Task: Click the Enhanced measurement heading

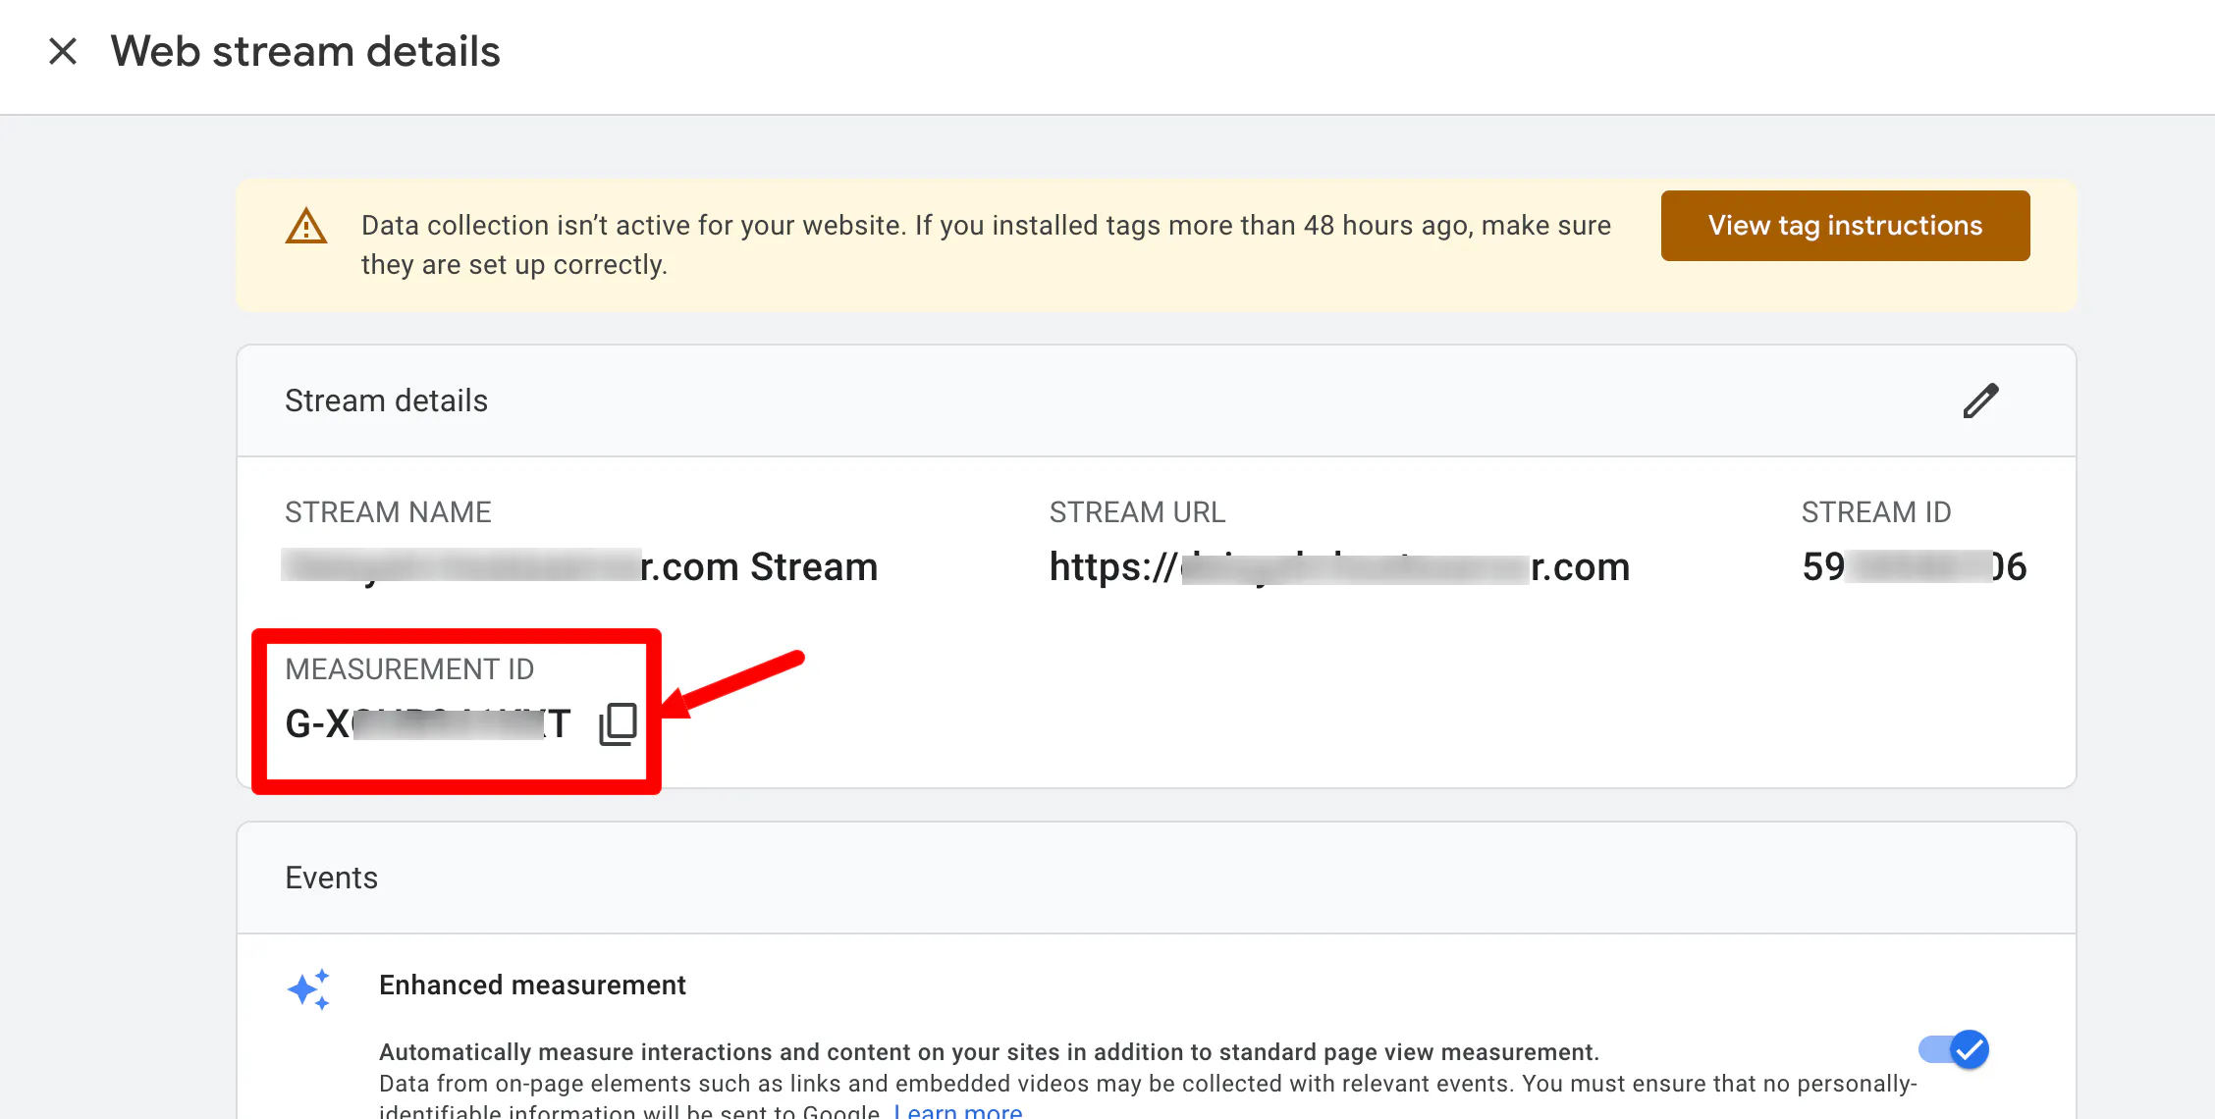Action: tap(532, 985)
